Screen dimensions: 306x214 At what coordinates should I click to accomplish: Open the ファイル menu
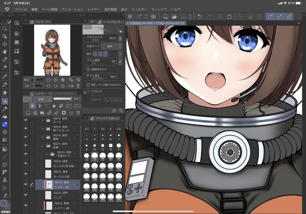click(x=21, y=9)
